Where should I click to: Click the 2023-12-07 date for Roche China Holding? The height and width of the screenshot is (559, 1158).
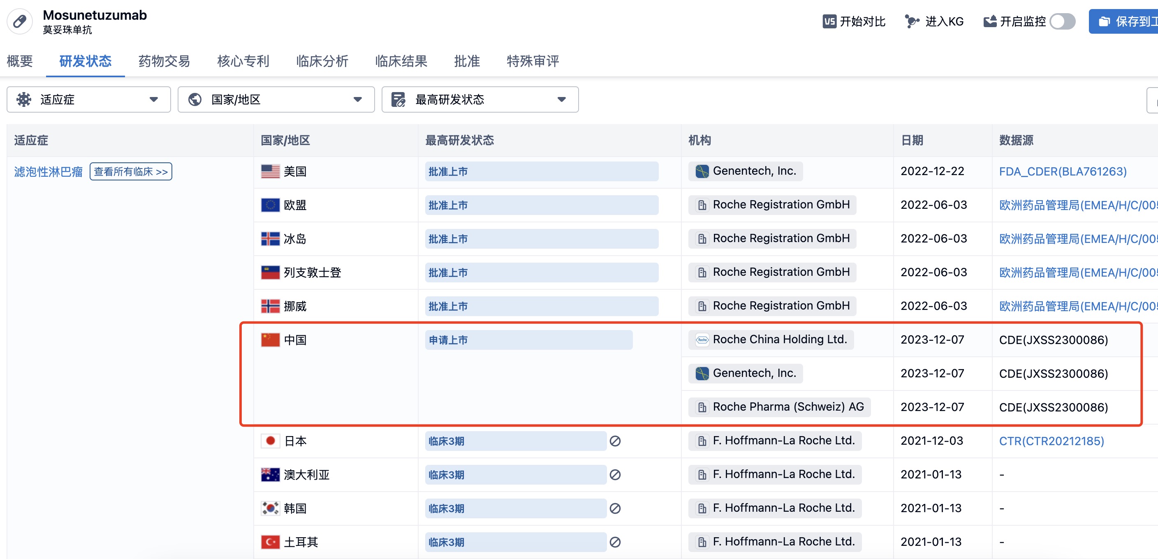point(932,340)
